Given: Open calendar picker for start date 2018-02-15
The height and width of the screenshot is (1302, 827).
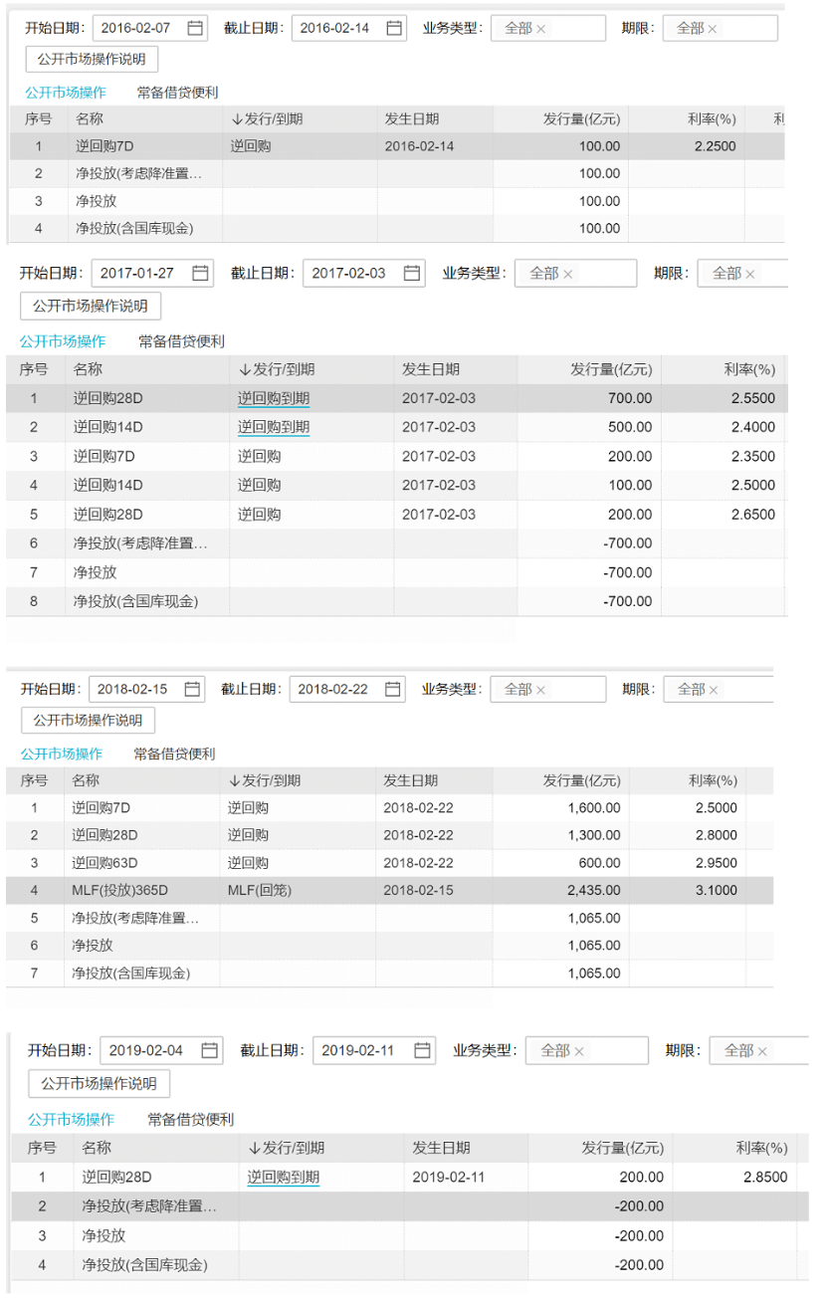Looking at the screenshot, I should coord(192,689).
